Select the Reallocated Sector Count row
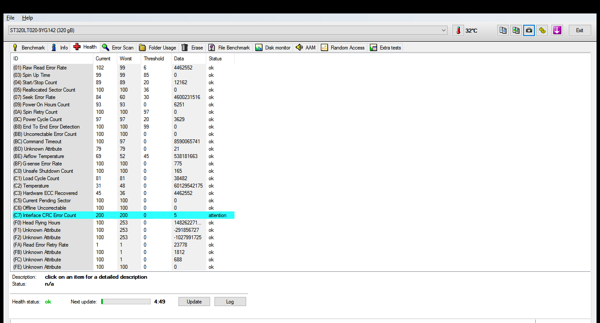600x323 pixels. (123, 90)
